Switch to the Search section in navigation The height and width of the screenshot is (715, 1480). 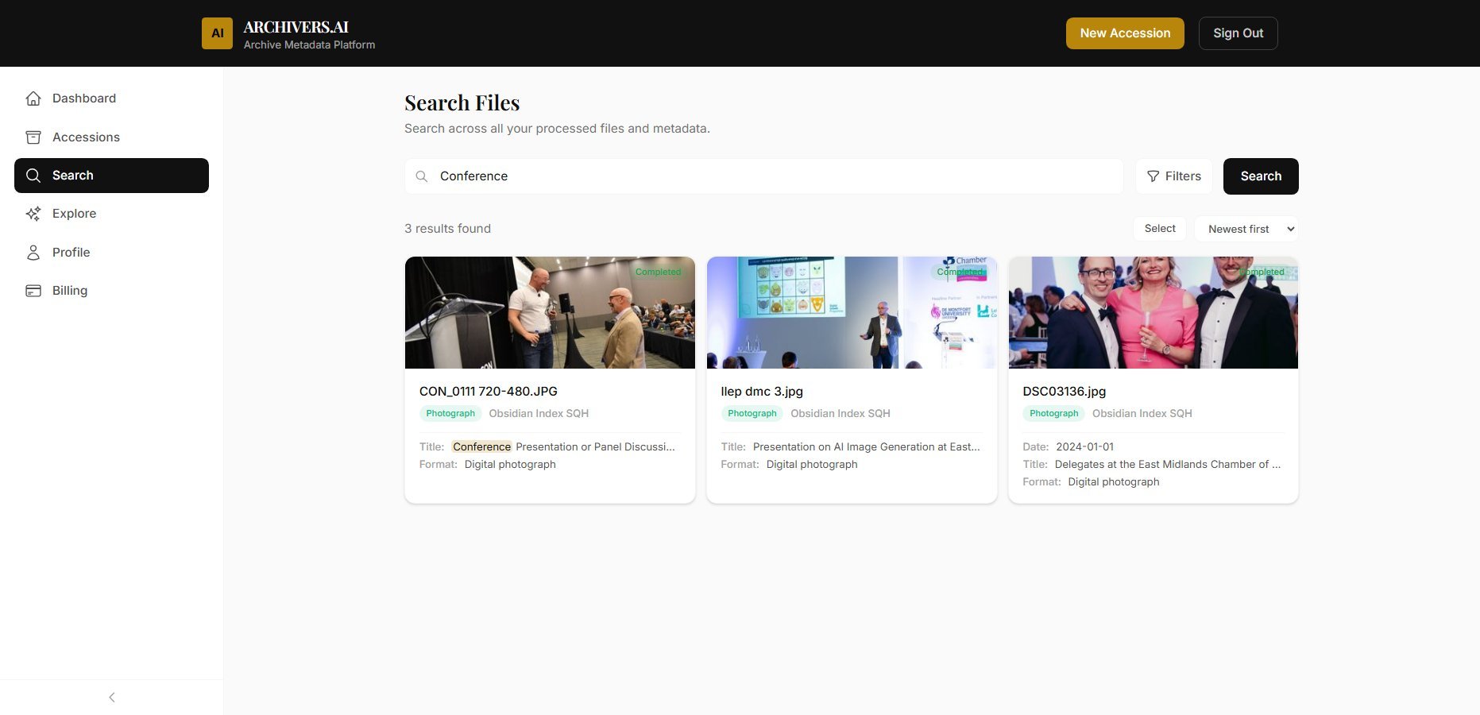[x=73, y=175]
